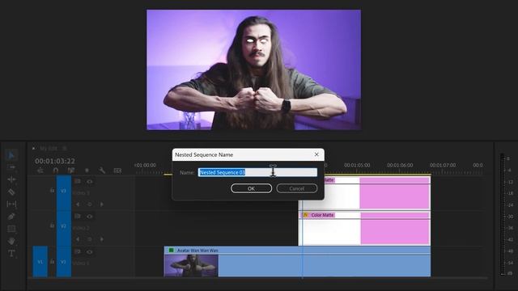The height and width of the screenshot is (291, 518).
Task: Toggle sync lock on Video 3
Action: tap(78, 181)
